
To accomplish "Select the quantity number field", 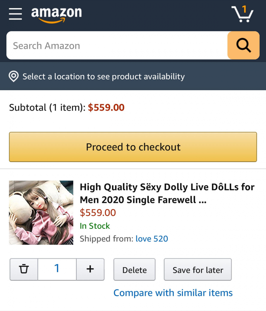I will [57, 269].
